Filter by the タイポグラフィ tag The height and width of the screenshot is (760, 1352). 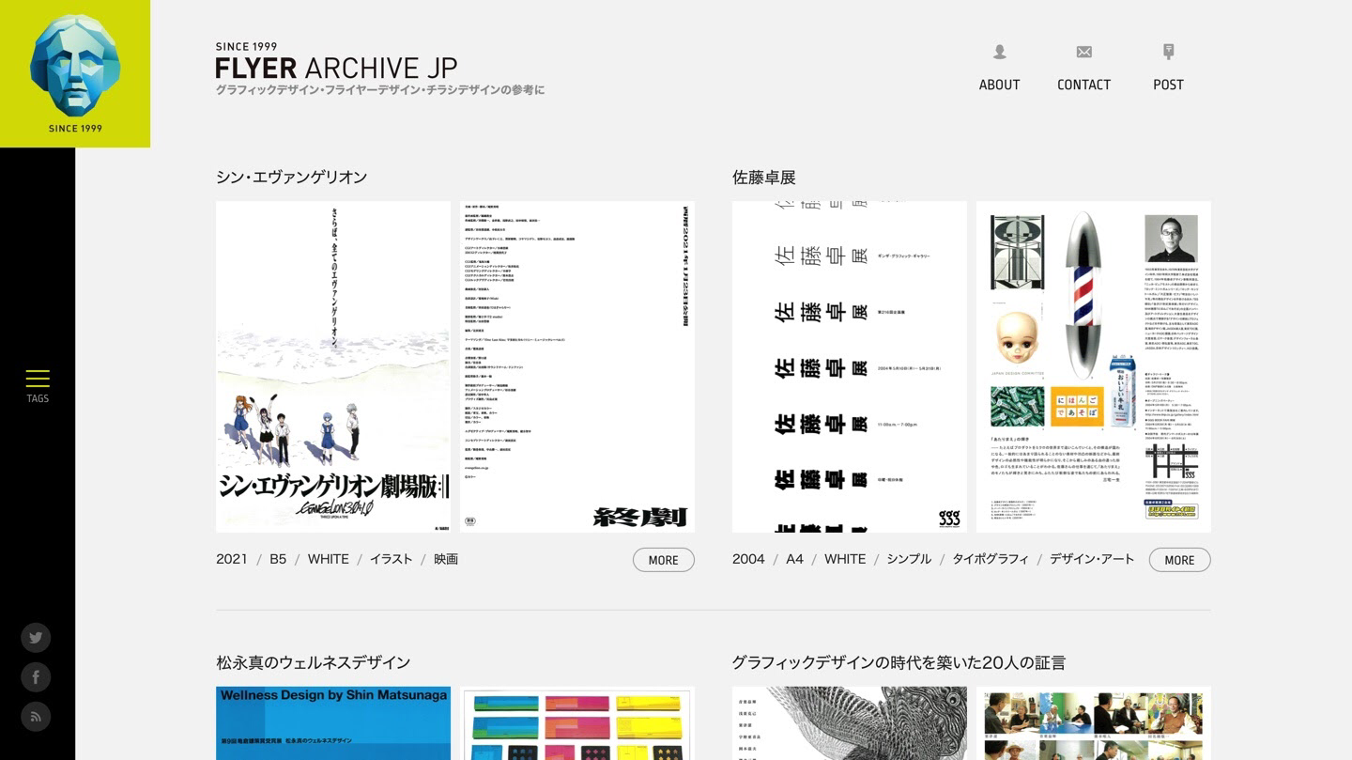pyautogui.click(x=991, y=559)
